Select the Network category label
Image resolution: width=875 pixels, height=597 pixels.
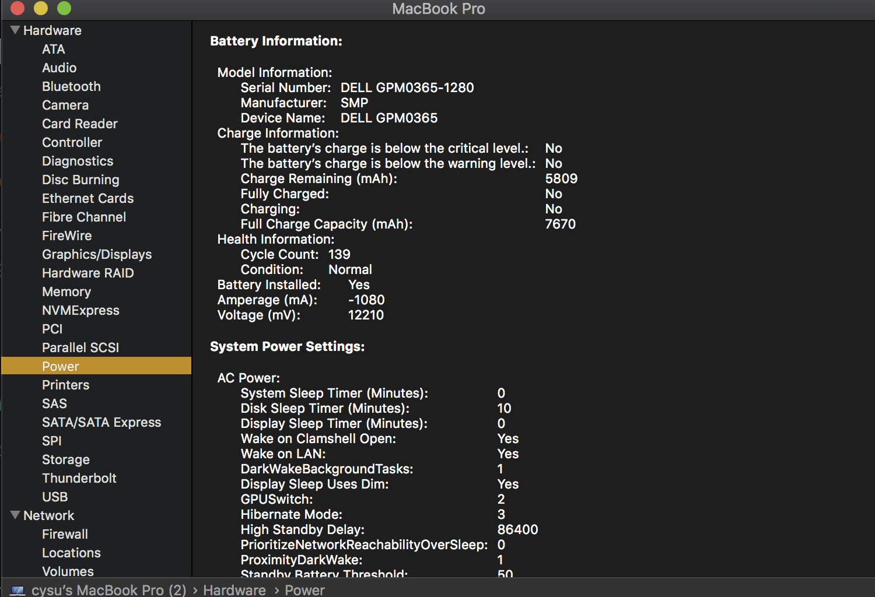49,515
